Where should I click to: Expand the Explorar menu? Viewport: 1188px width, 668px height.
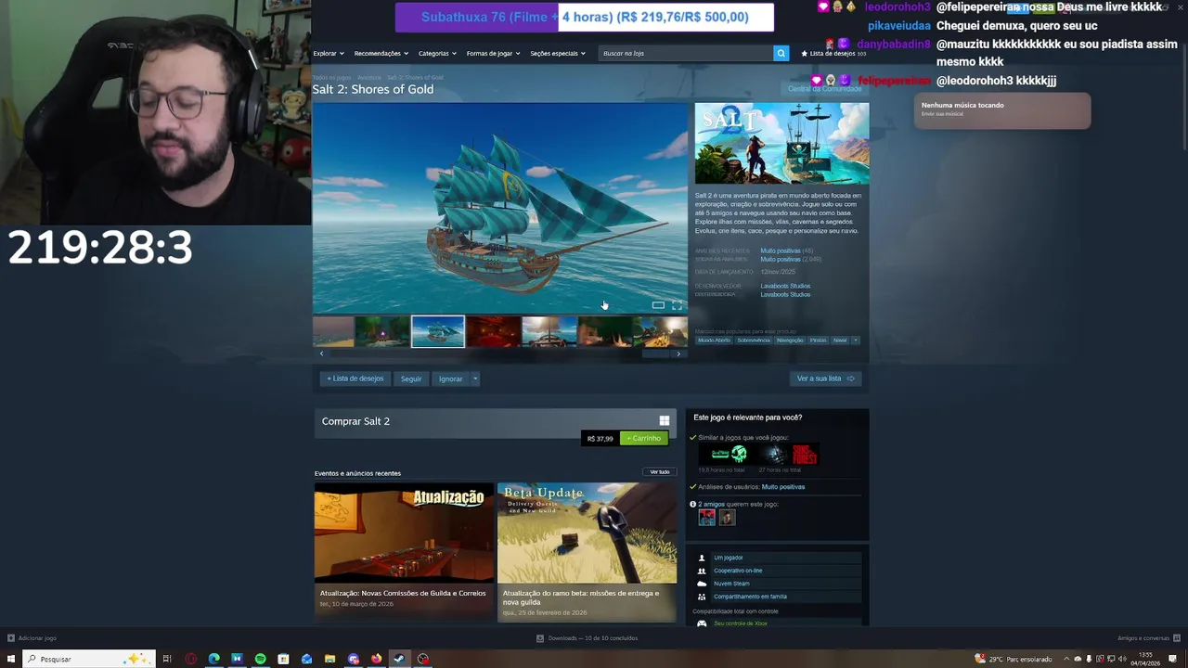328,53
